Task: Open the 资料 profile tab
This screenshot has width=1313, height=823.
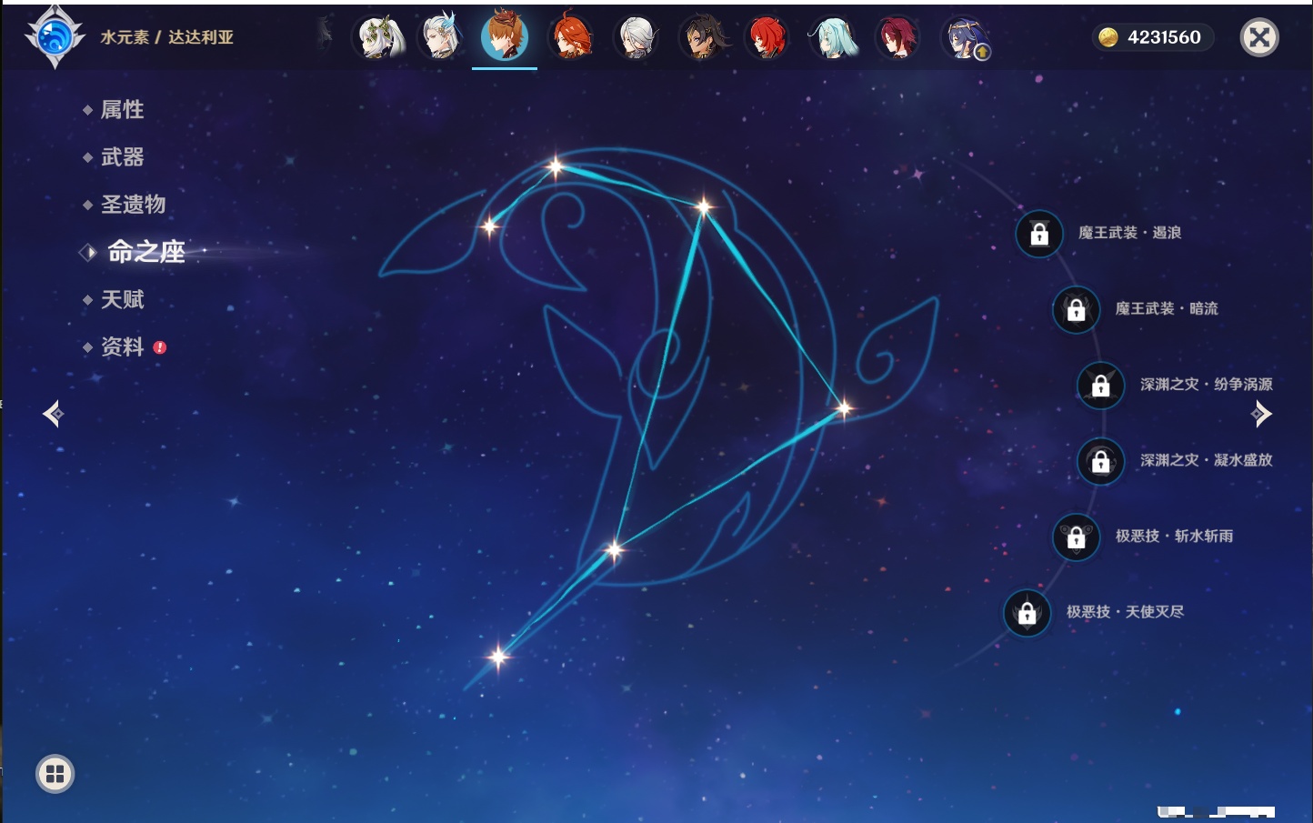Action: pyautogui.click(x=122, y=346)
